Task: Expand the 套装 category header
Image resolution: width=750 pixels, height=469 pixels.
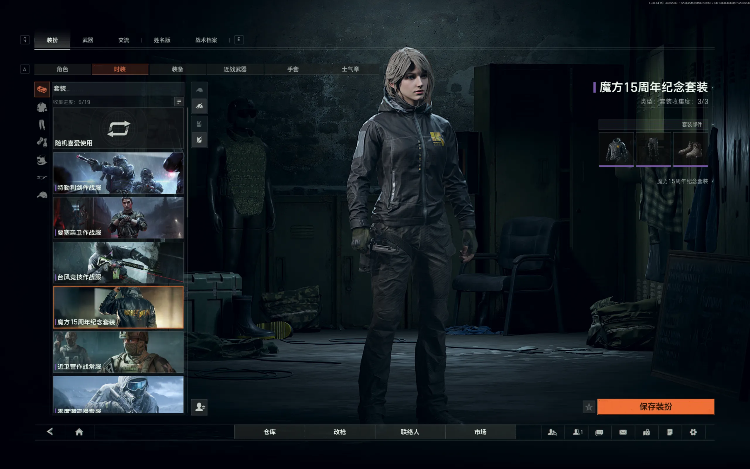Action: 118,89
